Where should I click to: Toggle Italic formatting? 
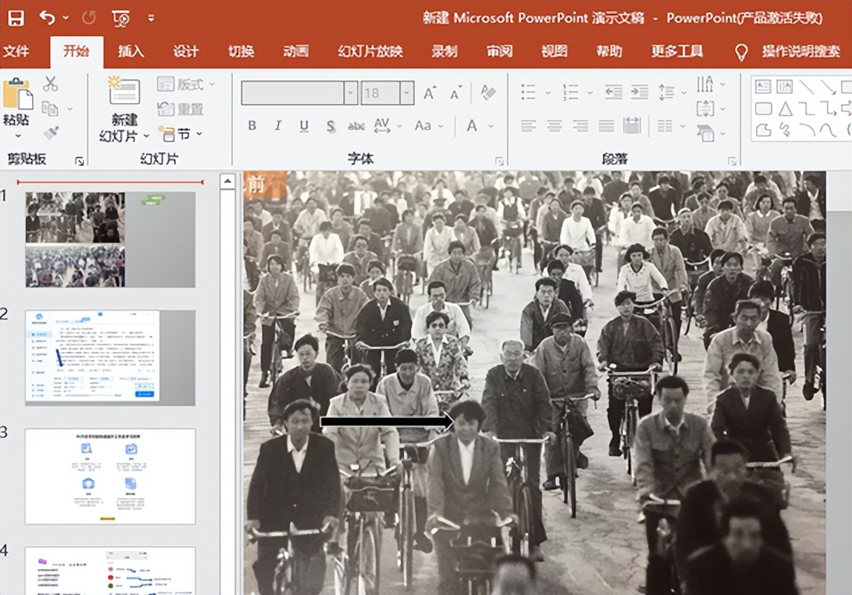[x=278, y=126]
